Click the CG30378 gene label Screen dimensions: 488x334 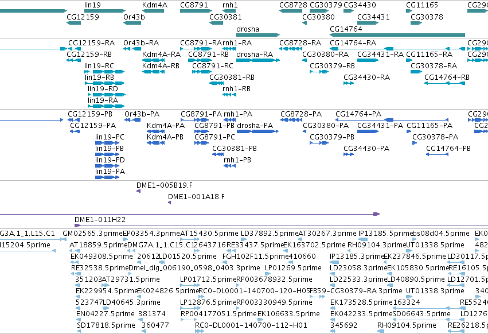click(427, 17)
